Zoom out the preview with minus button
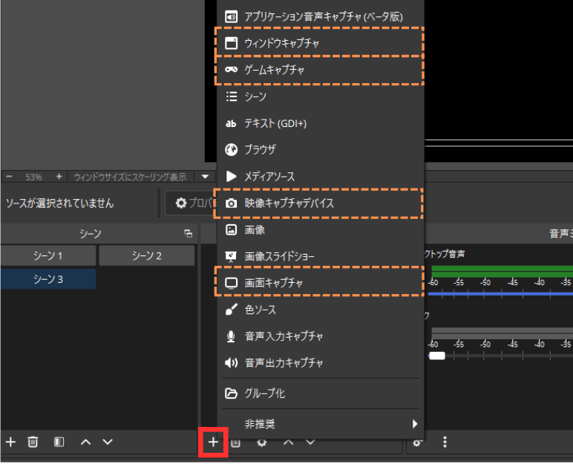This screenshot has width=573, height=464. click(x=10, y=177)
